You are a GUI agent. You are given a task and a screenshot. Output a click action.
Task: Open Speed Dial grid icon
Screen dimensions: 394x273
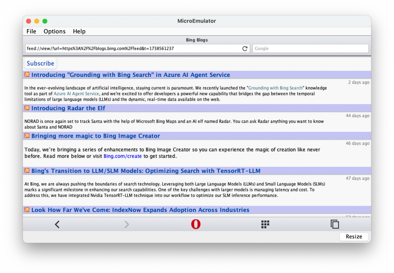coord(265,224)
